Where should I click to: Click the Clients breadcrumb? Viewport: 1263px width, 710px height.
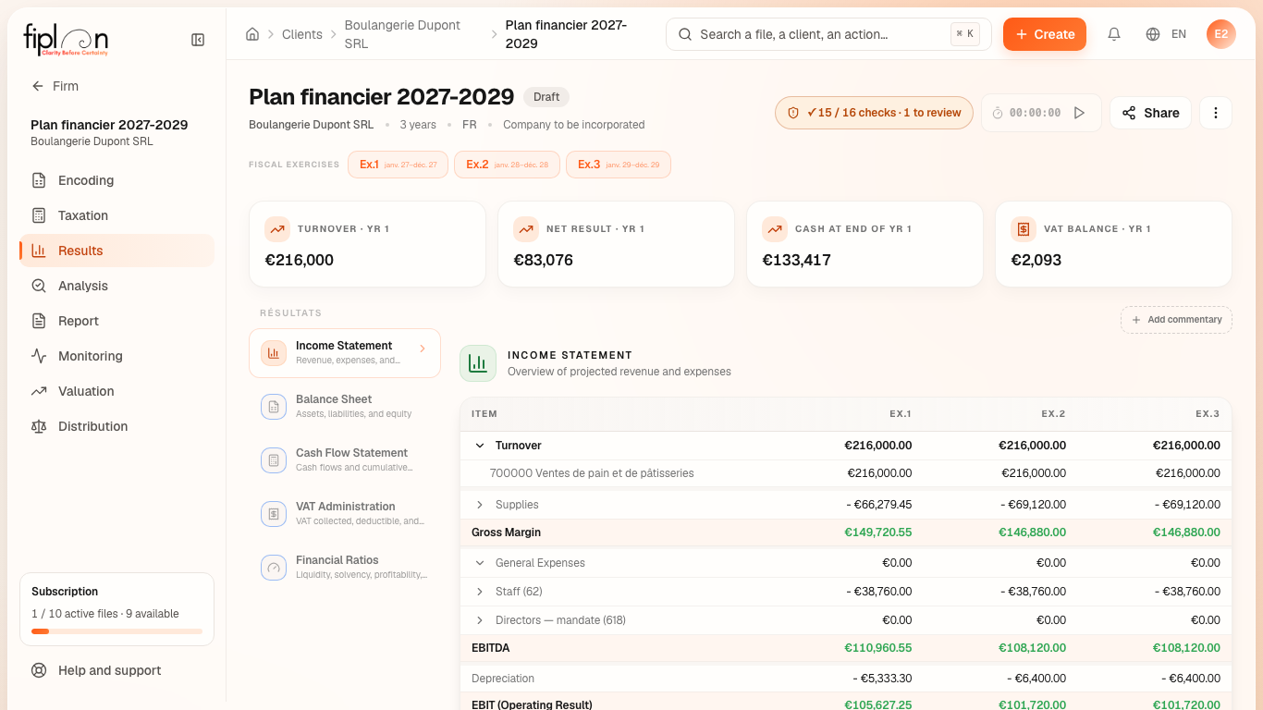pos(302,34)
